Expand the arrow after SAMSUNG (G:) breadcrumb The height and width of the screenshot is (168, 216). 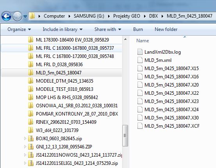click(109, 16)
